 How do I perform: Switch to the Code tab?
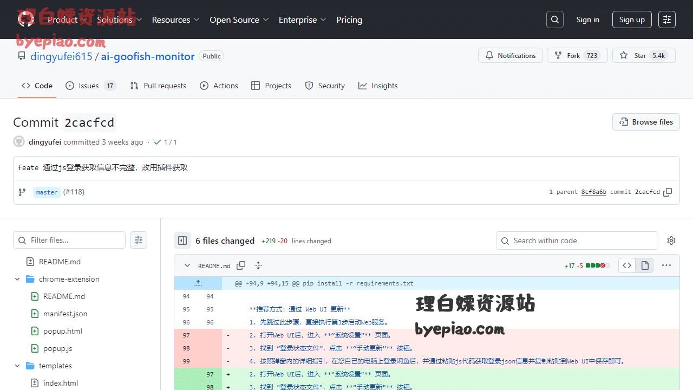click(x=37, y=86)
